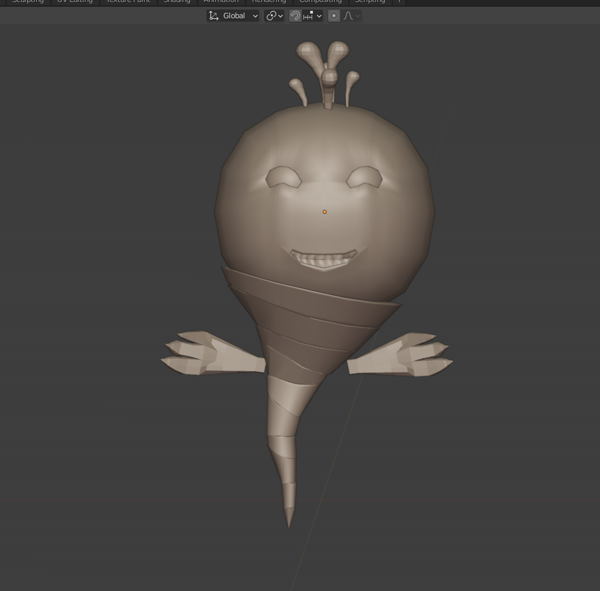Open the snapping options dropdown

click(x=313, y=16)
